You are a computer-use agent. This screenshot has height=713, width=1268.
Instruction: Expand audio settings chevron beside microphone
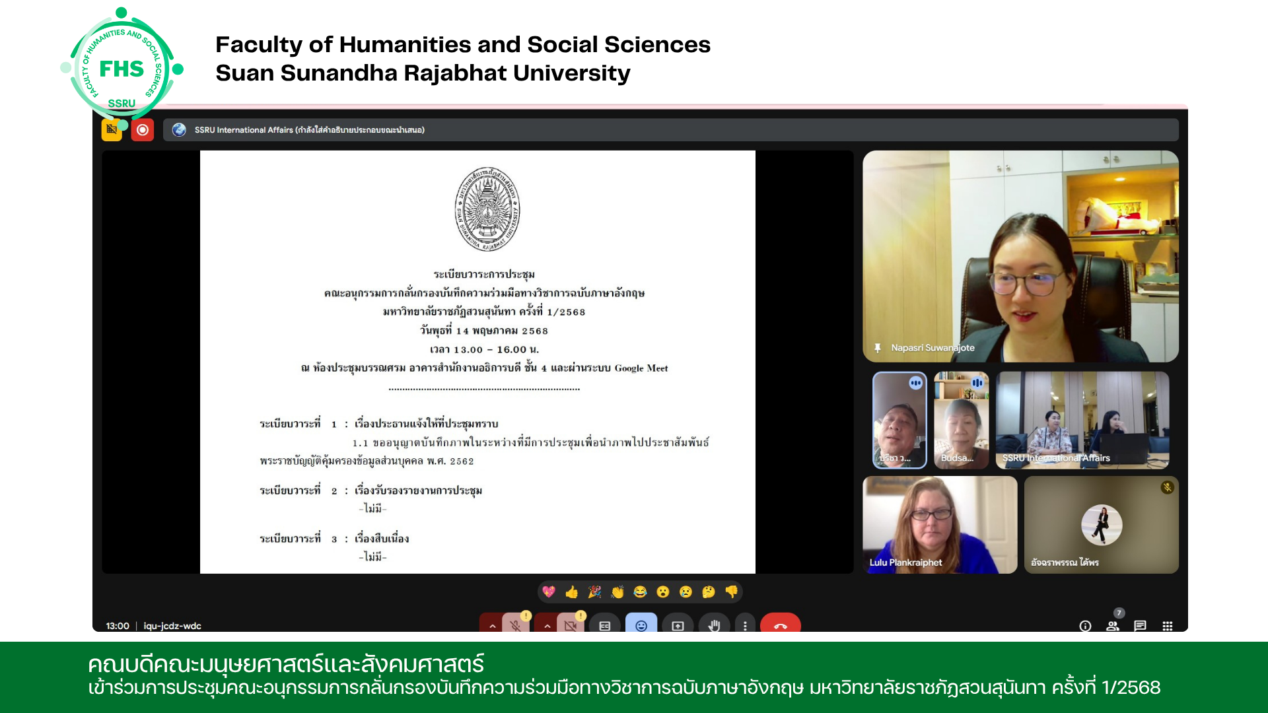(x=492, y=625)
